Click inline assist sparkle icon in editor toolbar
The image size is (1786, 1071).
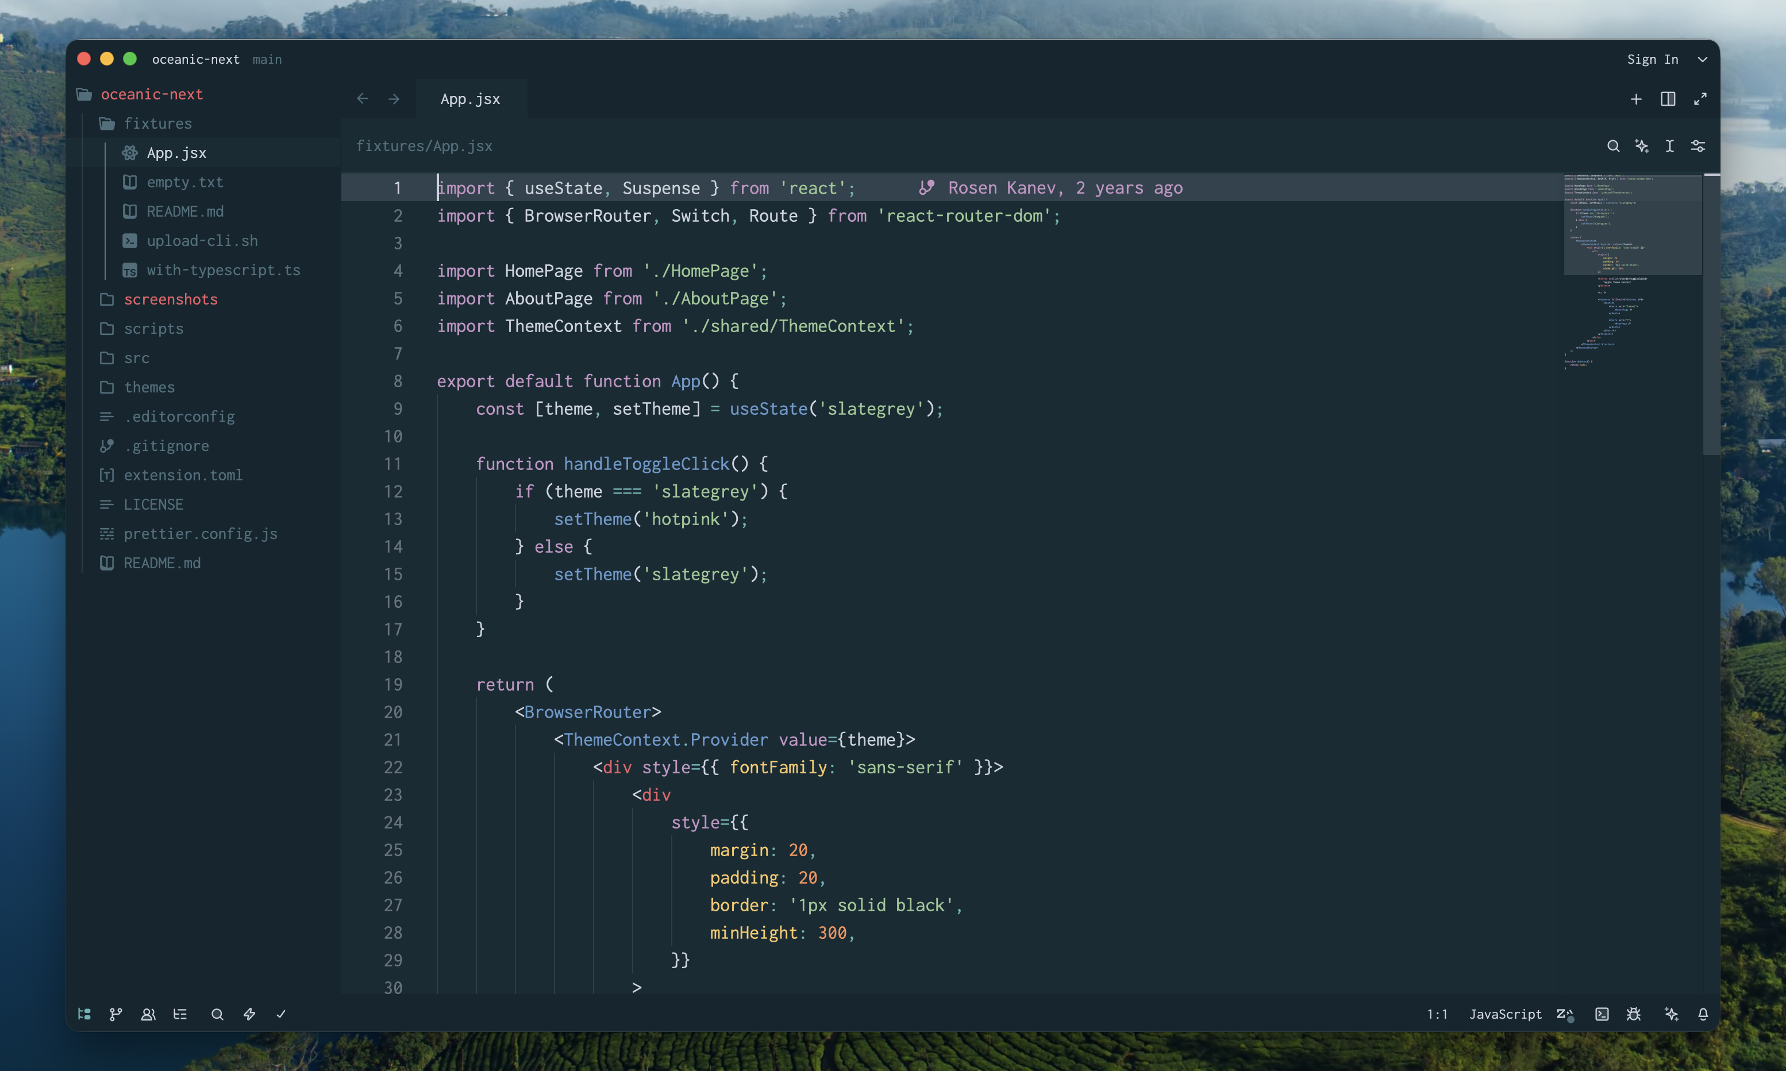[1642, 146]
